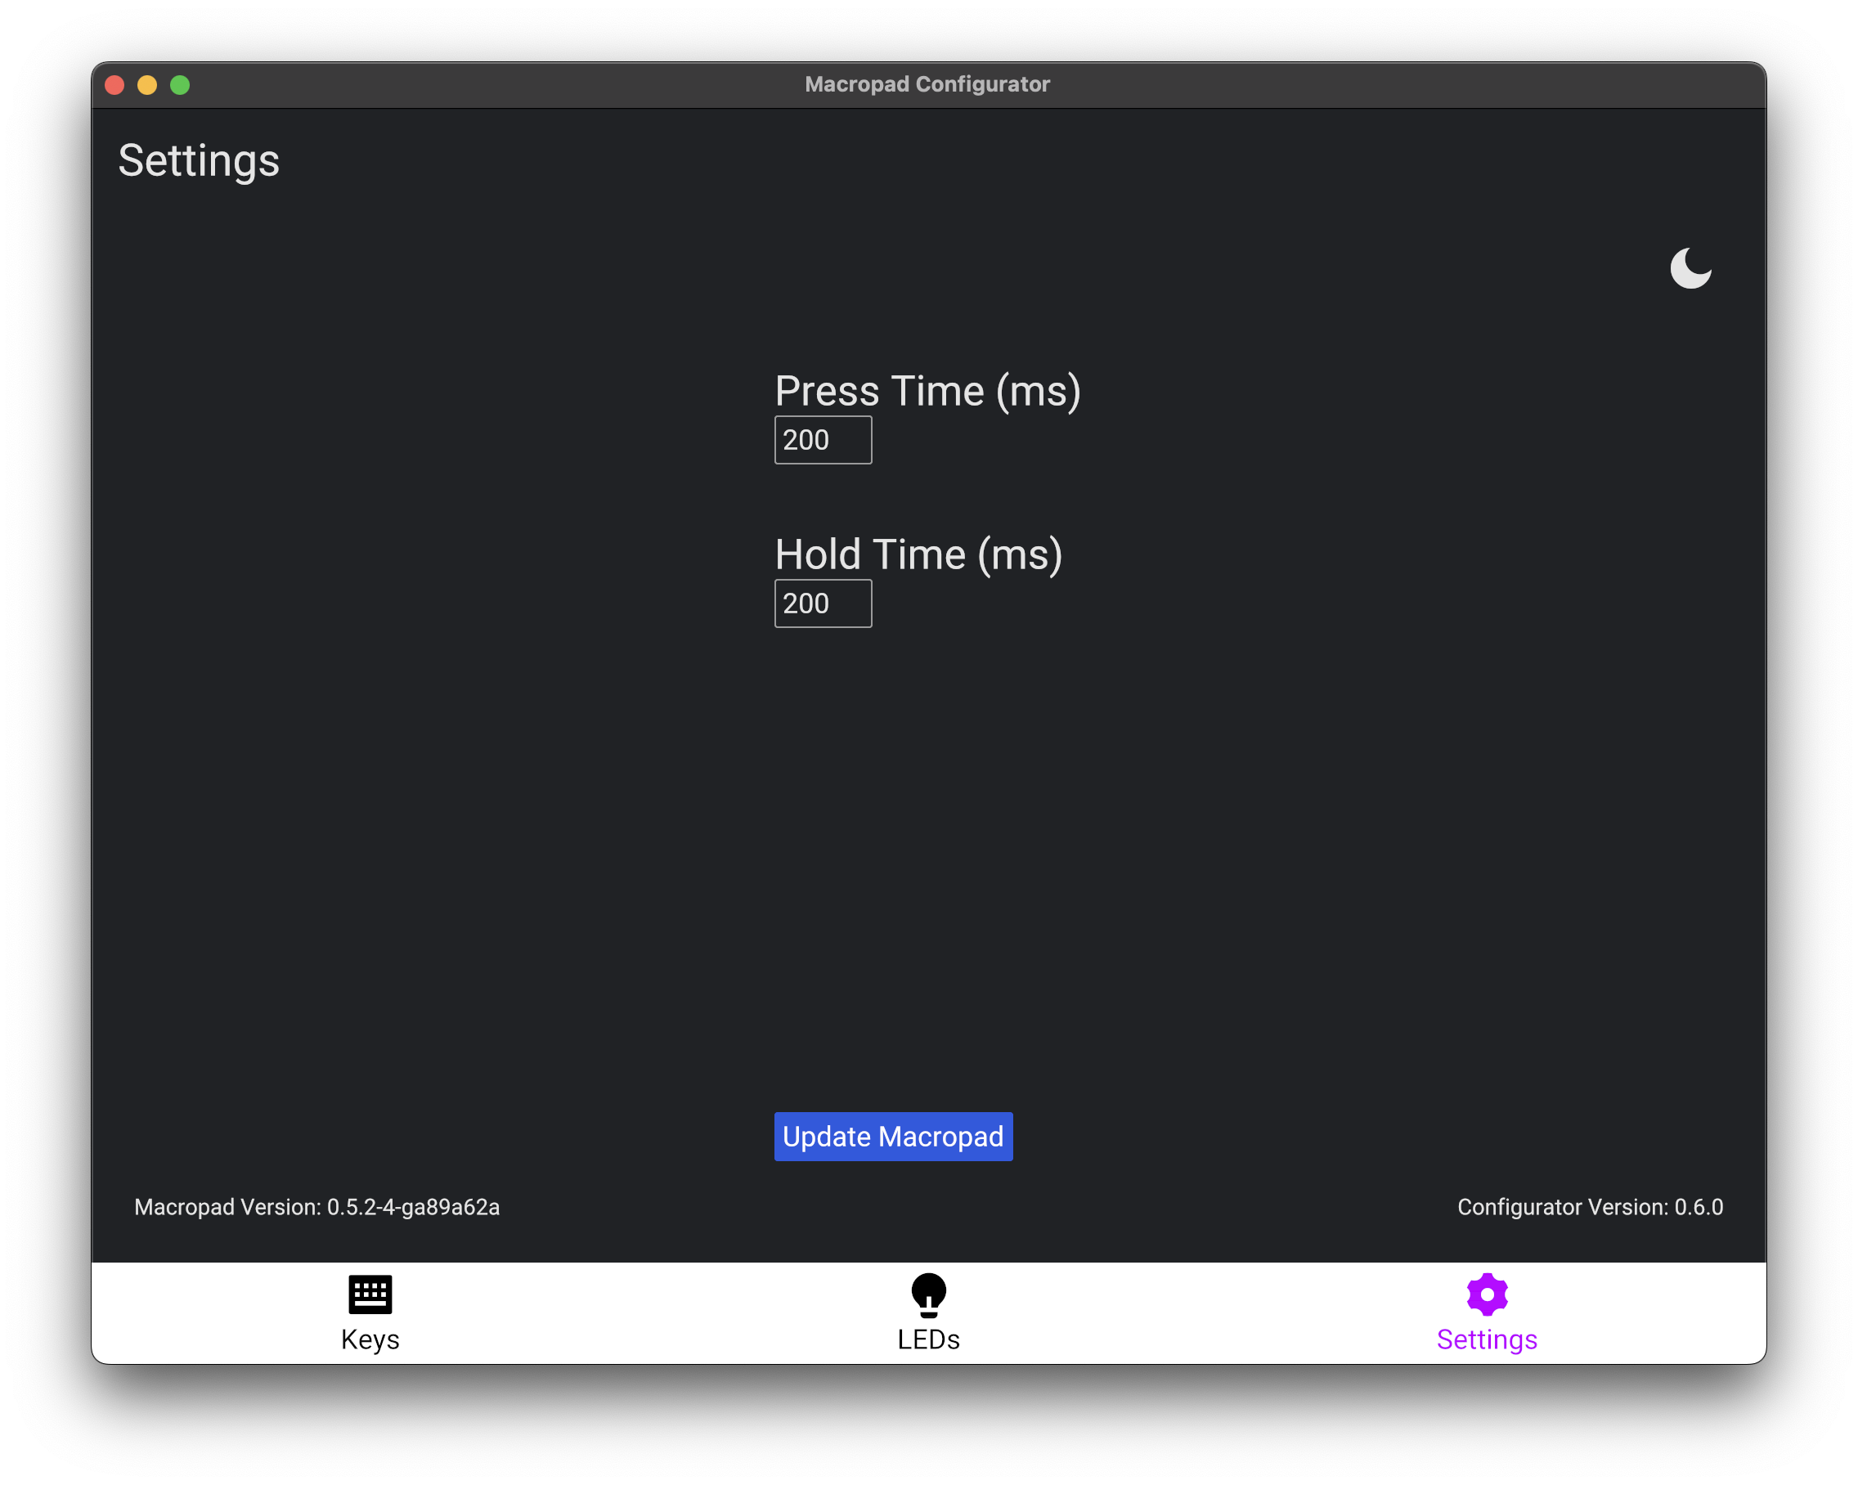
Task: Click the Press Time (ms) label
Action: coord(927,392)
